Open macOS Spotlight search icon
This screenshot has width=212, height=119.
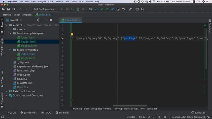coord(199,1)
